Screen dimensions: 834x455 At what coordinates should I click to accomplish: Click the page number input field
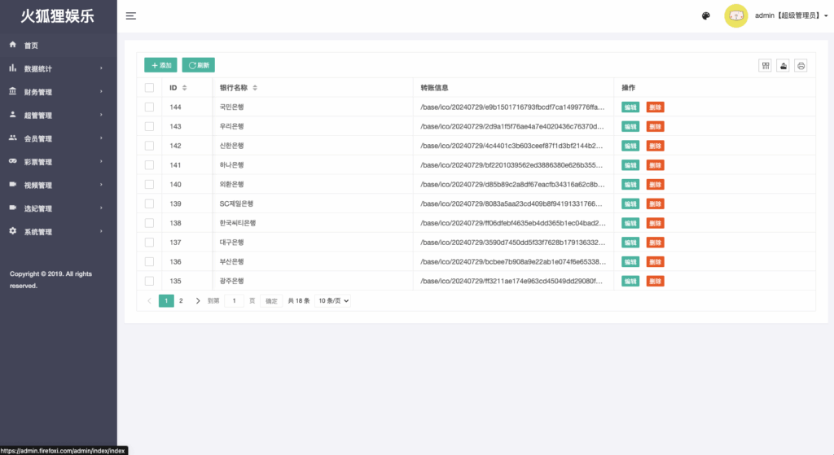coord(234,300)
